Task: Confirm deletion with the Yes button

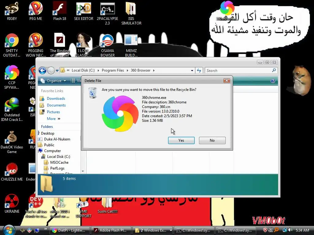Action: click(x=181, y=140)
